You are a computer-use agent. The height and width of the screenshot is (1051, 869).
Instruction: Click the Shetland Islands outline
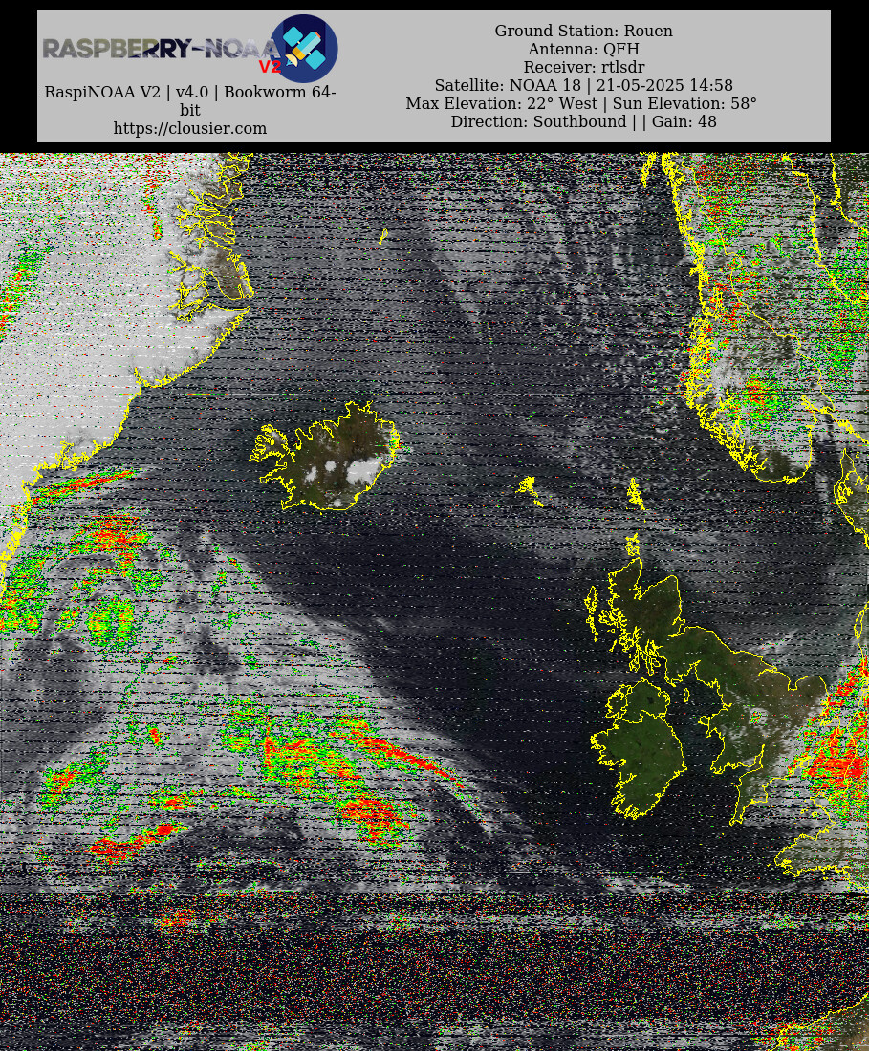pyautogui.click(x=635, y=495)
